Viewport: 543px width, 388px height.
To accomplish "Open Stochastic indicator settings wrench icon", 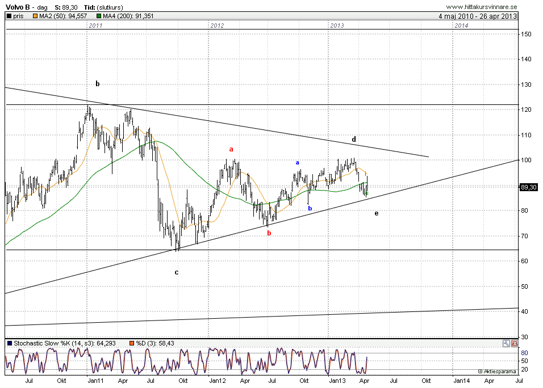I will [506, 343].
